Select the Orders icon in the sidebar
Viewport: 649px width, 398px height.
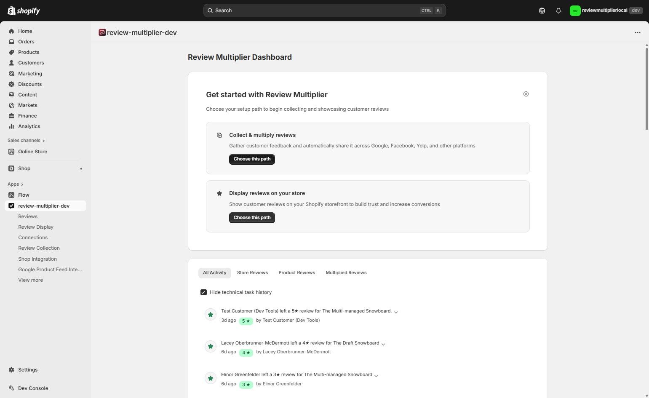pyautogui.click(x=11, y=41)
